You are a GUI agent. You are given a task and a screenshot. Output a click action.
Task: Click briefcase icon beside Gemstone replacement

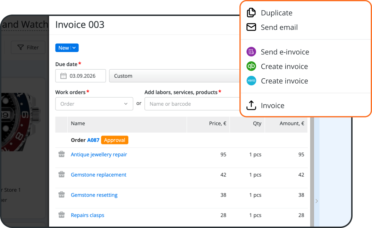[61, 174]
